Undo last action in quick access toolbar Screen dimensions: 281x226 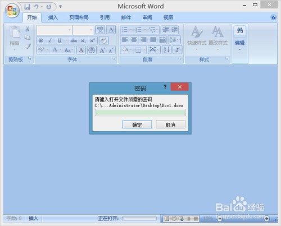[x=36, y=7]
